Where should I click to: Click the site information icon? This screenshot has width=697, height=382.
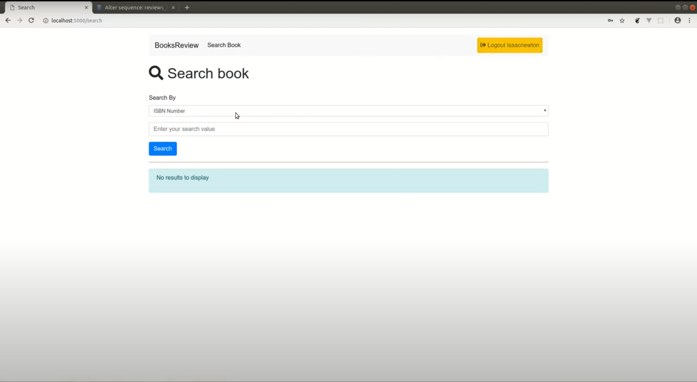[x=45, y=21]
